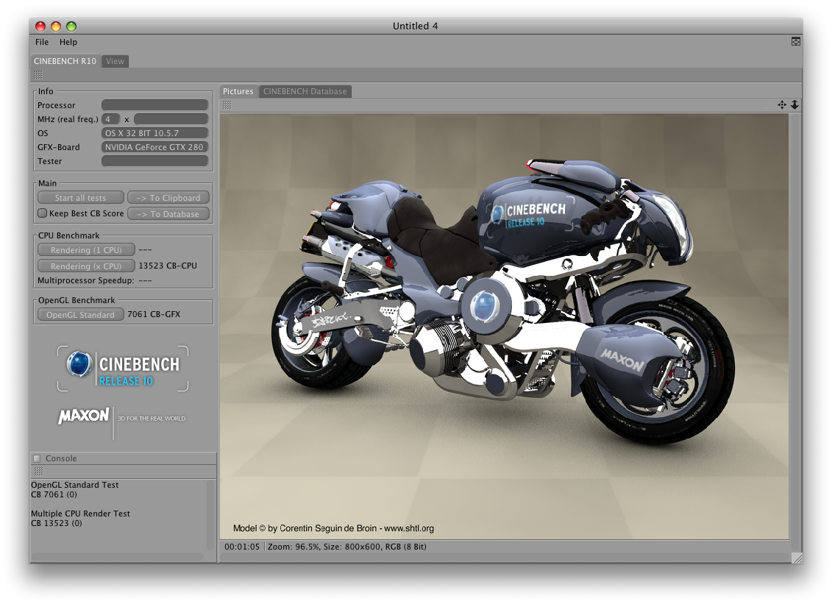Open the File menu
Screen dimensions: 832x604
click(42, 42)
